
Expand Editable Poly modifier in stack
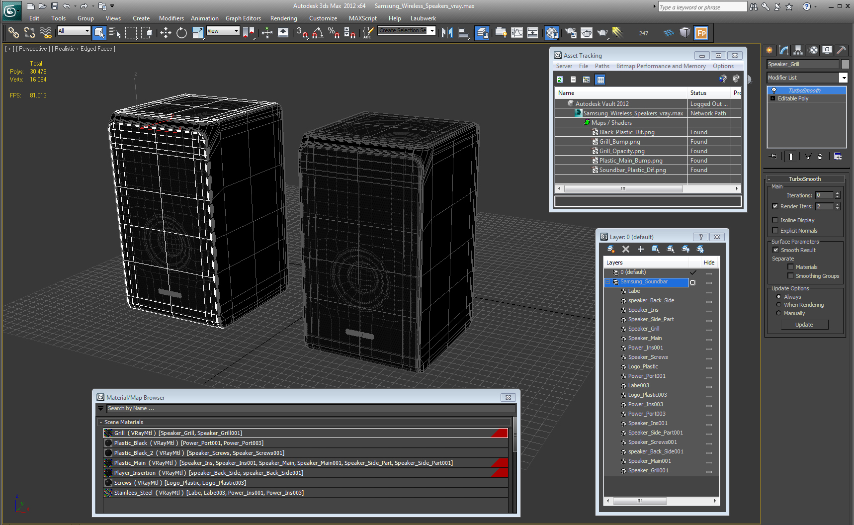tap(772, 98)
